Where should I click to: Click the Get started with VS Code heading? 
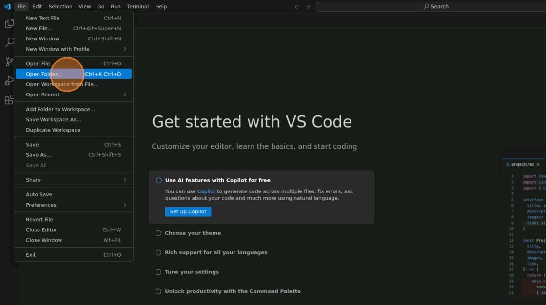252,122
